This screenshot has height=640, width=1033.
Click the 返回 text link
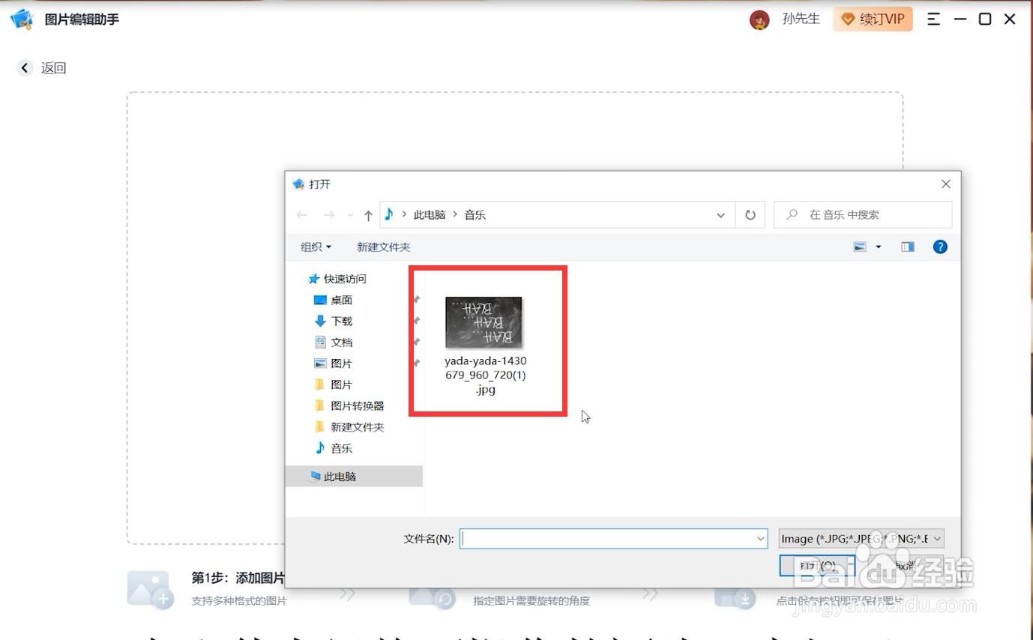pos(54,67)
